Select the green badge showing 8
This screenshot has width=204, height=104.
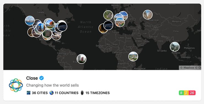(x=181, y=93)
